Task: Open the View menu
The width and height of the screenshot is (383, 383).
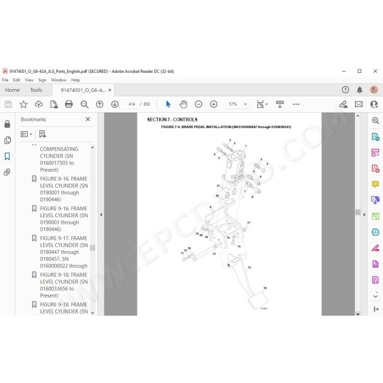Action: pos(29,80)
